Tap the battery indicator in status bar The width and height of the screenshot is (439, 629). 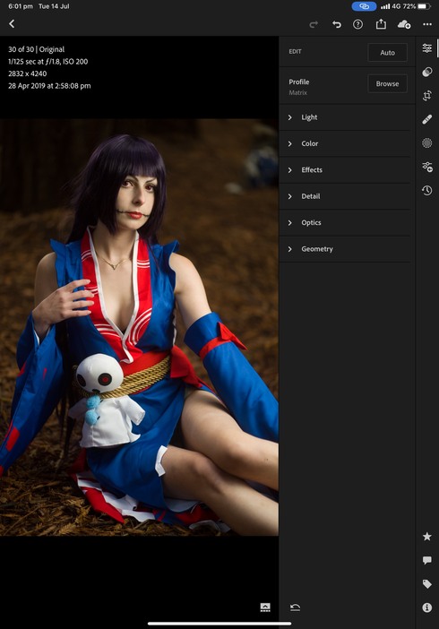[x=424, y=6]
